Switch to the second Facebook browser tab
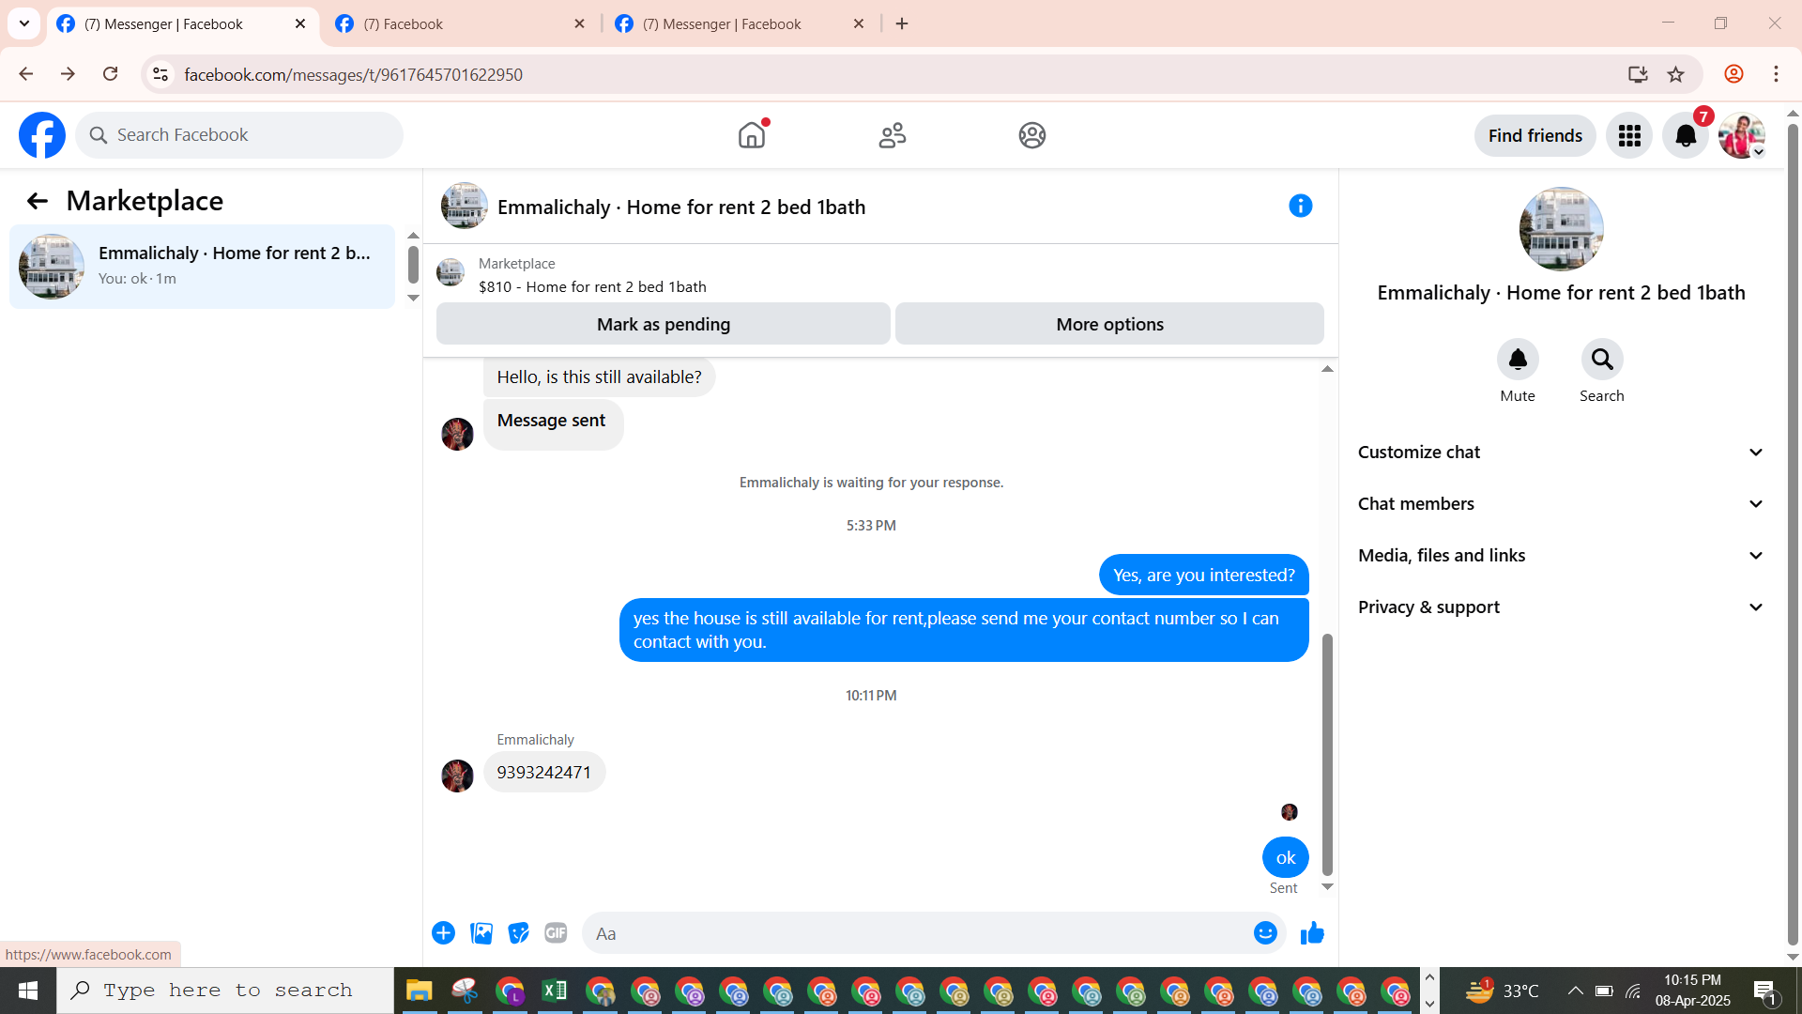This screenshot has height=1014, width=1802. point(460,24)
